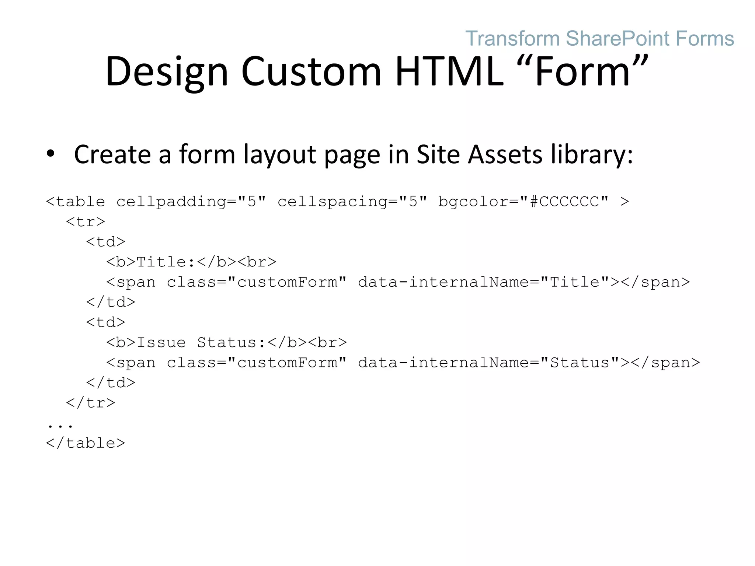Click the span line with data-internalName="Title"

(x=398, y=282)
